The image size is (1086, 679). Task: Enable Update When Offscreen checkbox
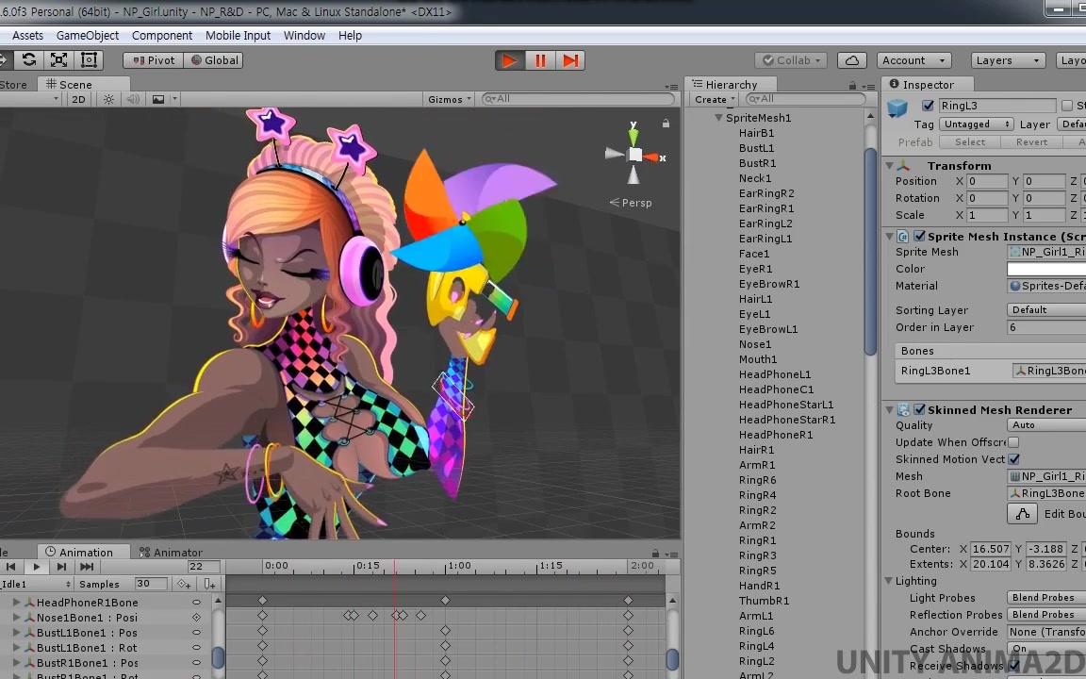(x=1015, y=442)
